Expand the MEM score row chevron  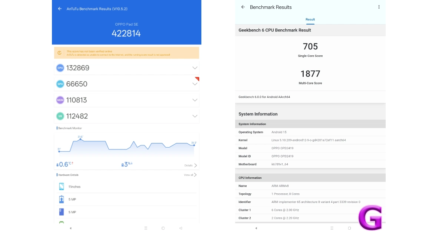coord(195,100)
